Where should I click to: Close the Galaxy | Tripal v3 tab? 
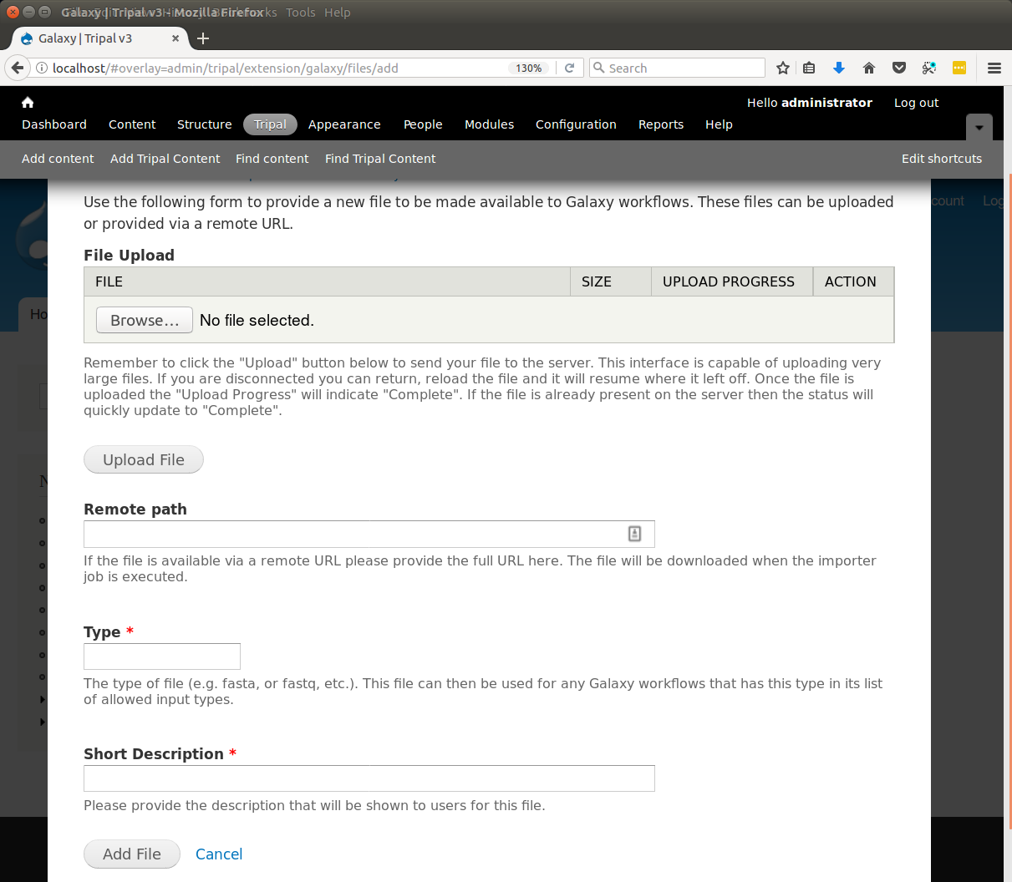click(x=175, y=38)
